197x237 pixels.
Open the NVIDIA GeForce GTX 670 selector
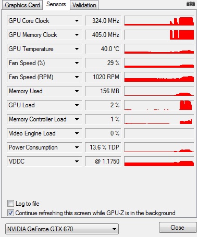pyautogui.click(x=62, y=229)
